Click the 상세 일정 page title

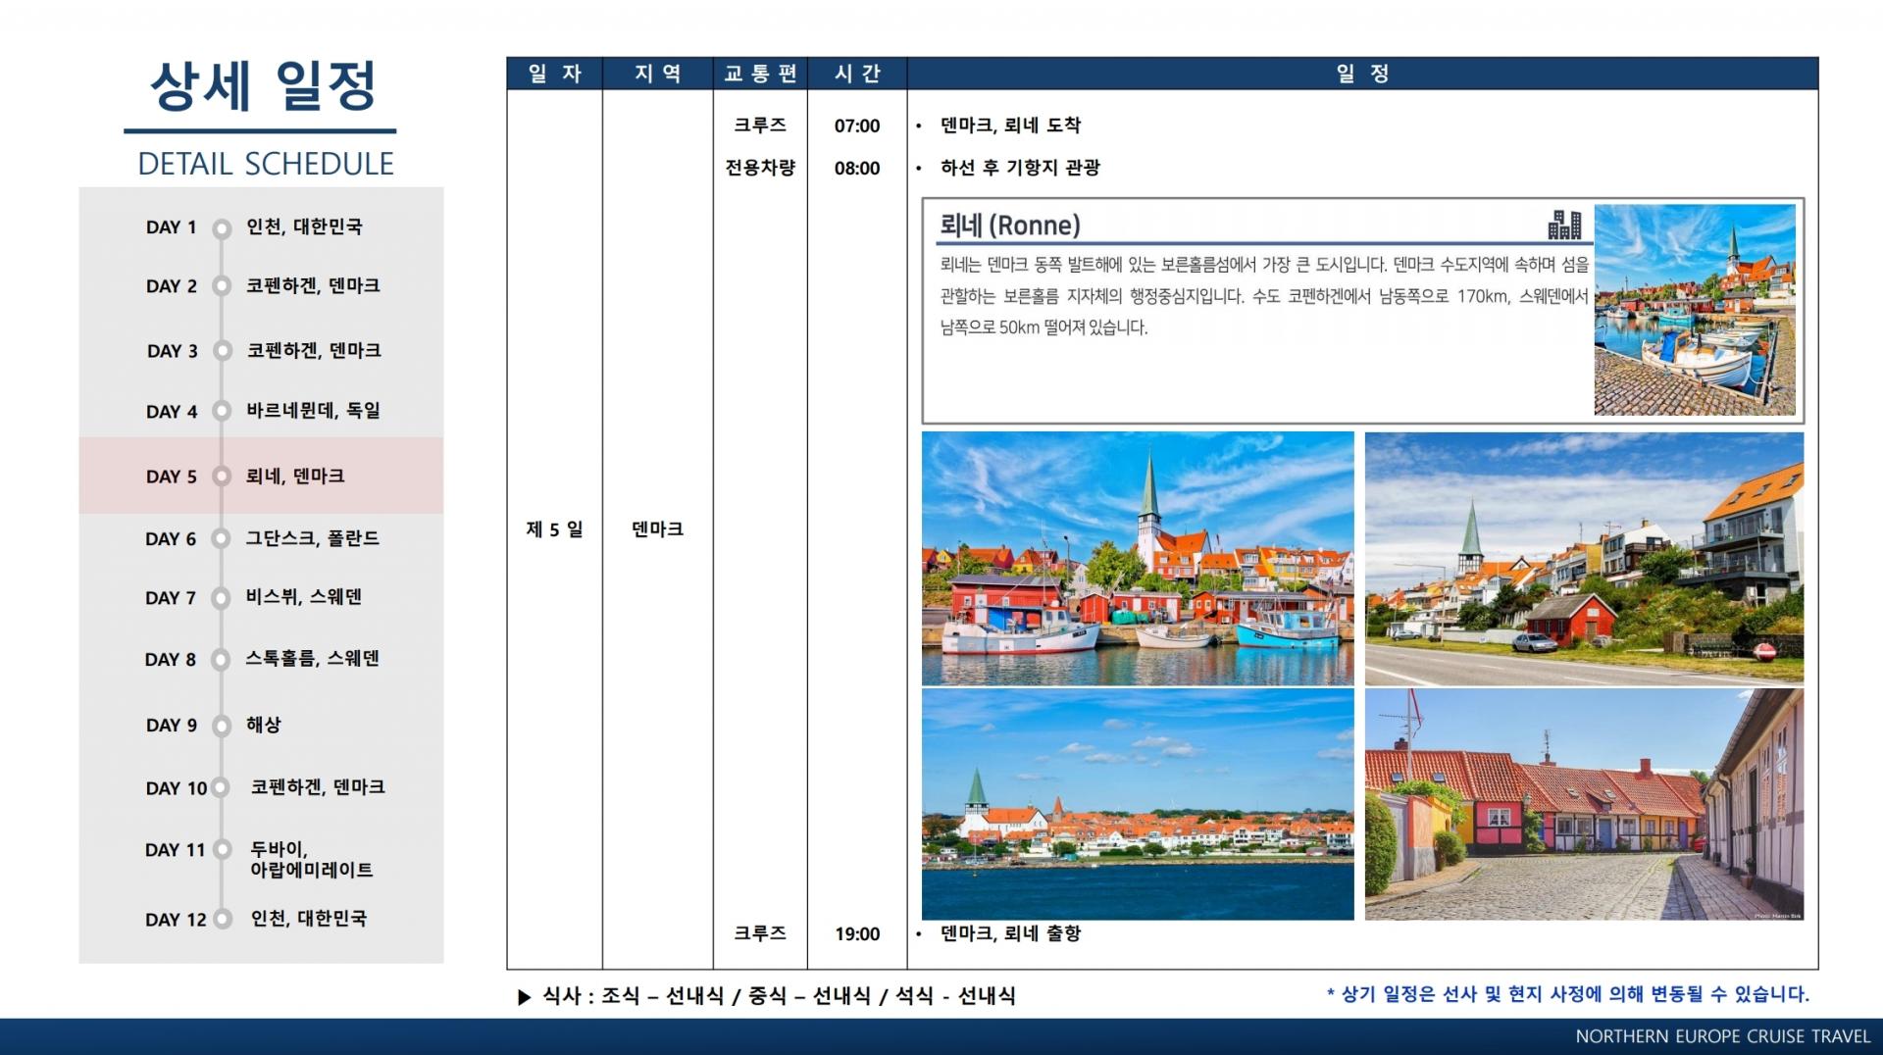263,86
